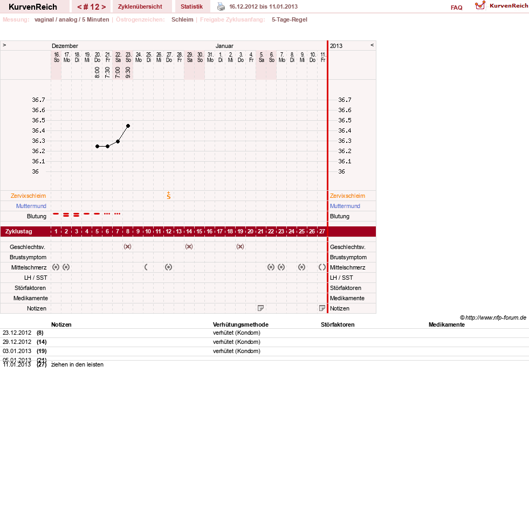Click the bleeding mark on cycle day 4
The image size is (529, 518).
tap(87, 214)
